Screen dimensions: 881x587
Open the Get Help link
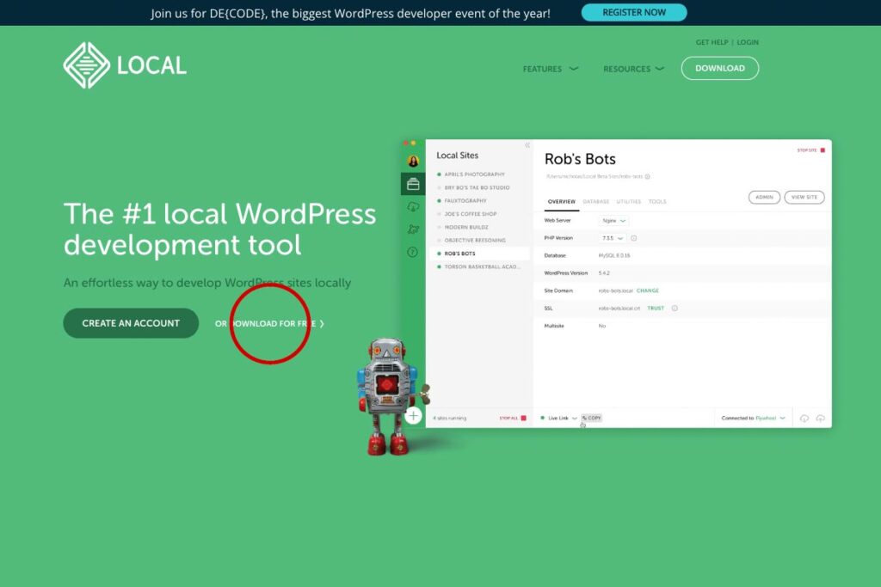click(x=712, y=42)
